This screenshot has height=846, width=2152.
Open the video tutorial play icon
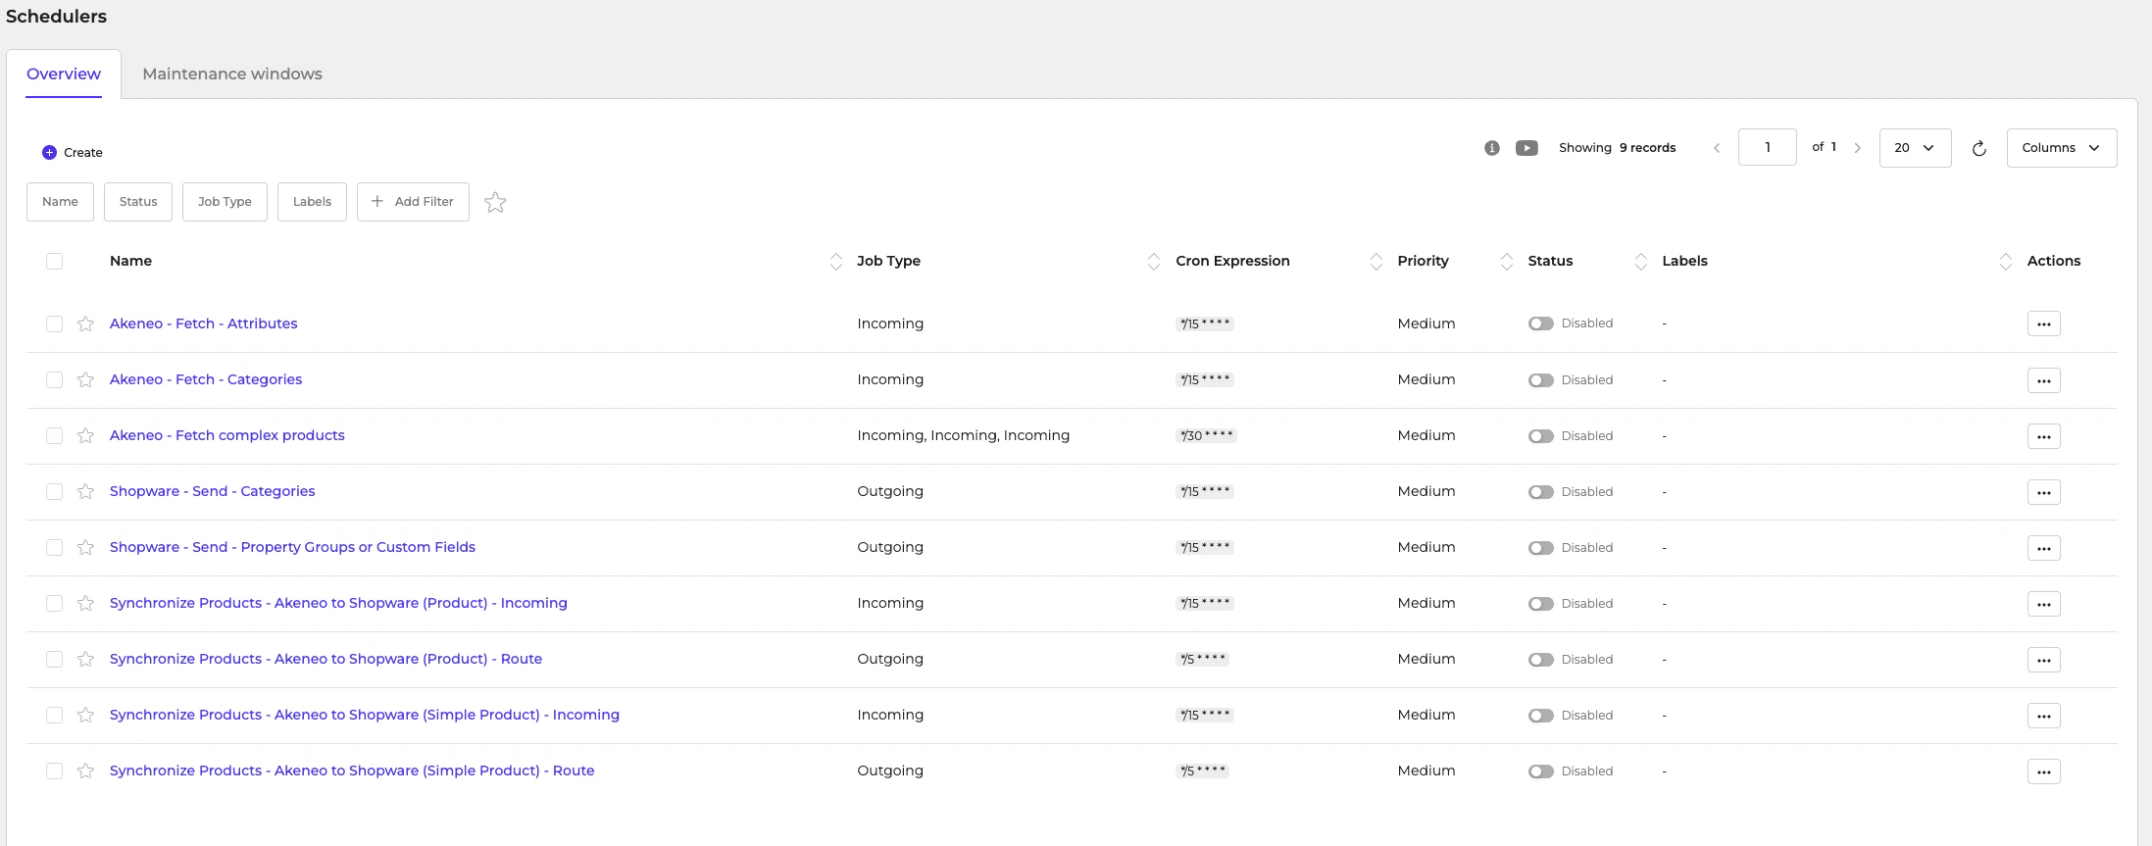pos(1526,148)
